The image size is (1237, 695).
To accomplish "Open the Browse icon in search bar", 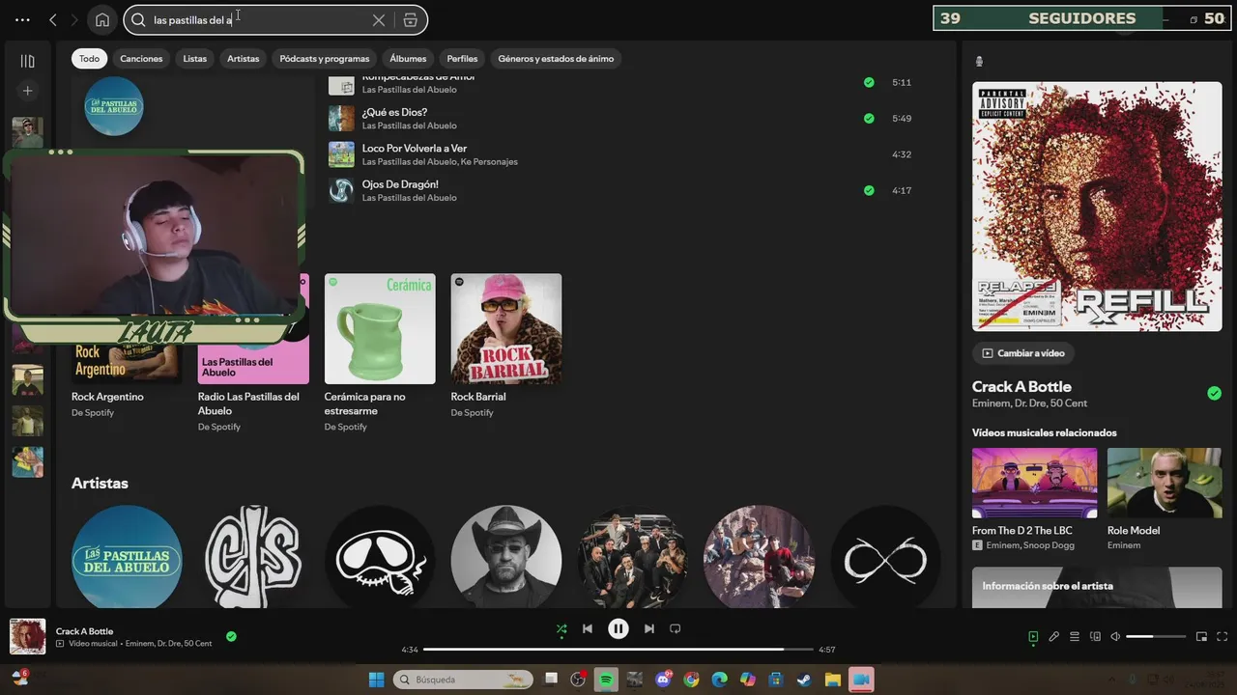I will click(x=411, y=20).
